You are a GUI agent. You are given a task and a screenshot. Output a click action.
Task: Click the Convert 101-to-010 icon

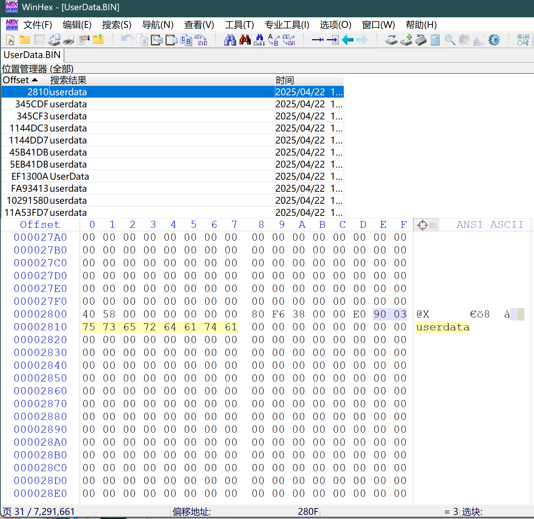[201, 40]
